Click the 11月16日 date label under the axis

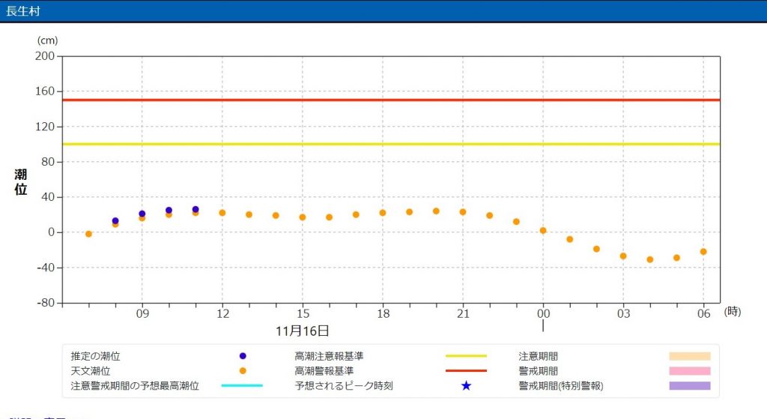coord(303,331)
